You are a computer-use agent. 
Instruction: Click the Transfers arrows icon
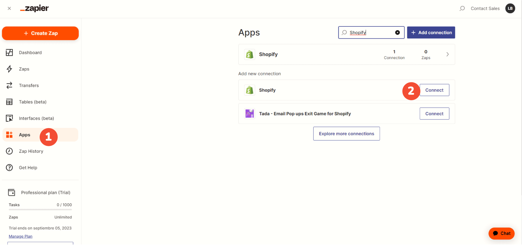(9, 86)
